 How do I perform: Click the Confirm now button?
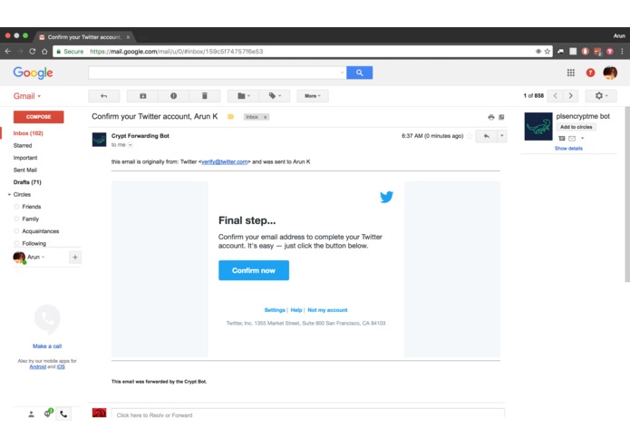point(254,270)
